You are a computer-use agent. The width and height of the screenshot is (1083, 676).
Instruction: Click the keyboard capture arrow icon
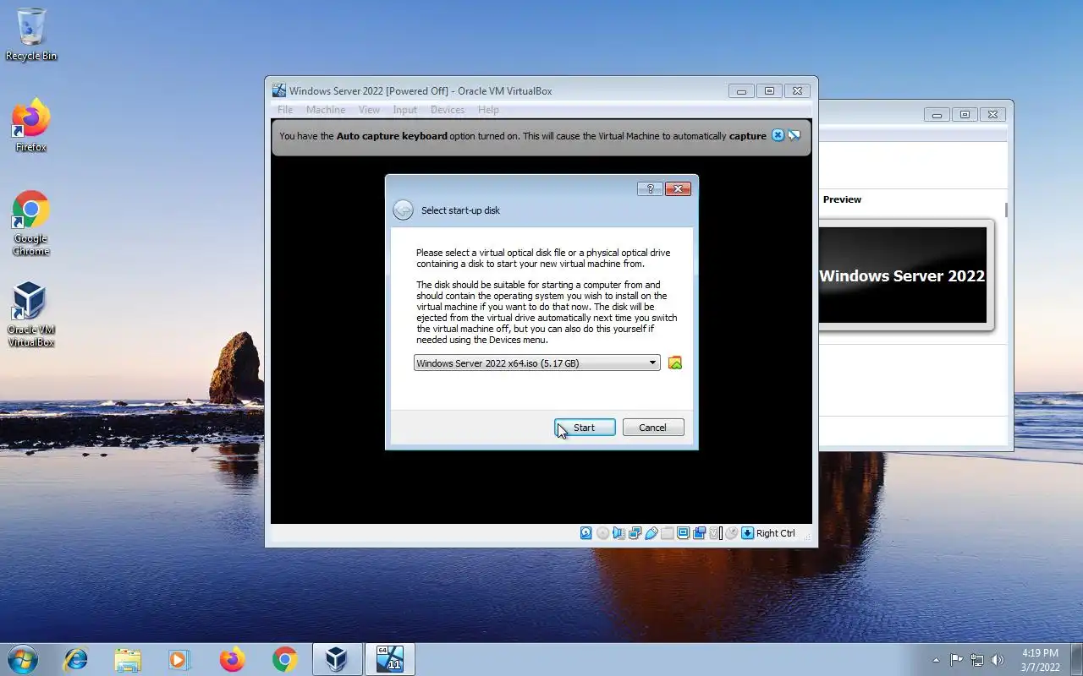[748, 533]
